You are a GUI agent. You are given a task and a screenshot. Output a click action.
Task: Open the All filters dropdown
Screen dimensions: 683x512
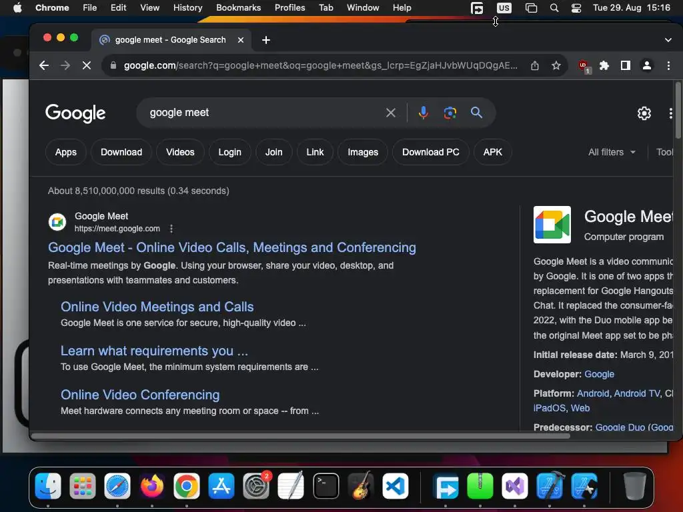tap(612, 153)
